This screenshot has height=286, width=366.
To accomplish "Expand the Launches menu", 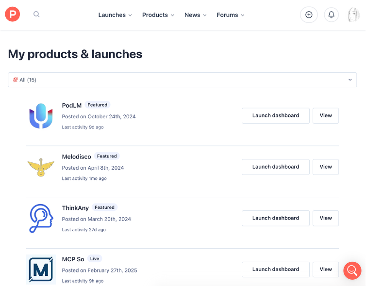I will [x=115, y=15].
